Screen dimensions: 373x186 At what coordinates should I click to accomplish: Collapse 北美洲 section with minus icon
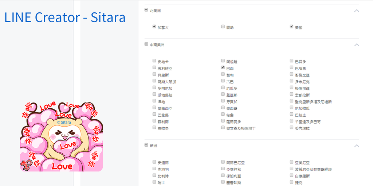point(146,10)
